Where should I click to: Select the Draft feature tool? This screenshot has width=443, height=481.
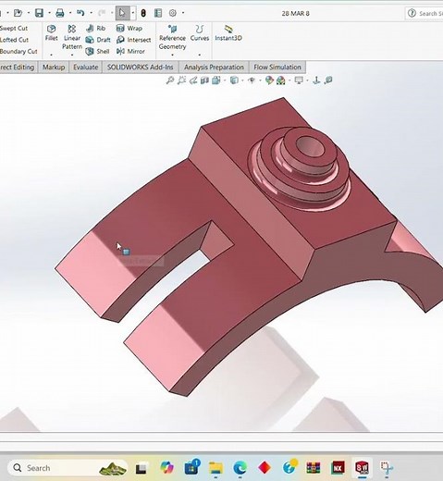(98, 40)
